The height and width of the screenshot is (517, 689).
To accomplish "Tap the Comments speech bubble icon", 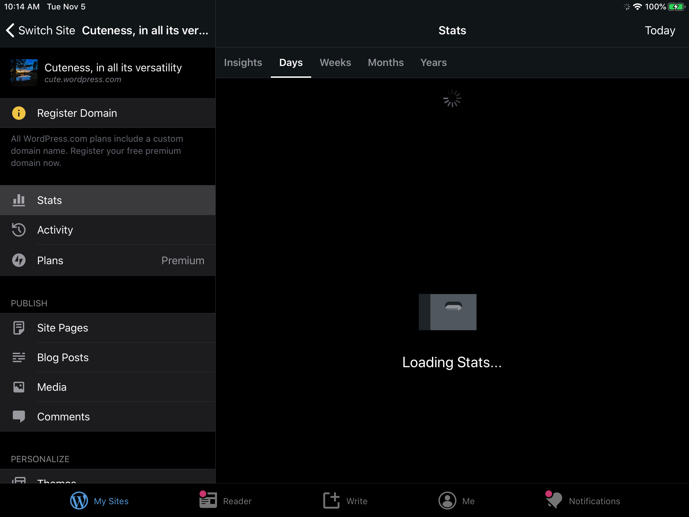I will click(19, 417).
